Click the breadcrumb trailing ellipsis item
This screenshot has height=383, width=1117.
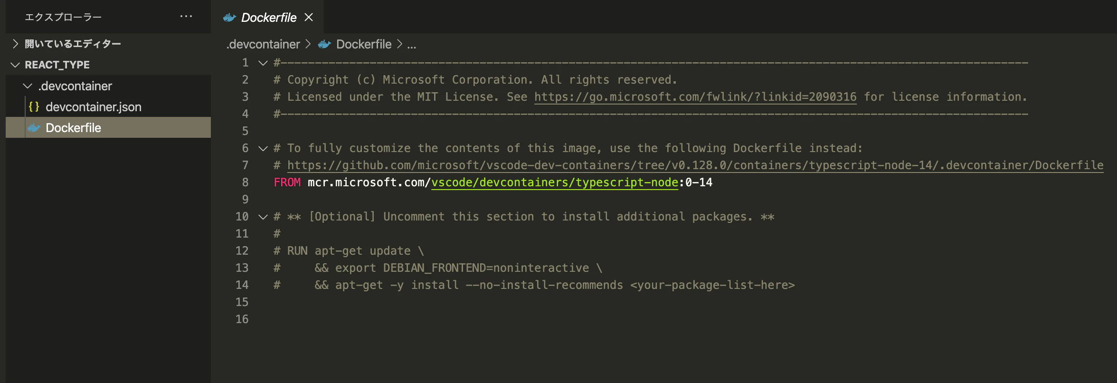click(411, 45)
